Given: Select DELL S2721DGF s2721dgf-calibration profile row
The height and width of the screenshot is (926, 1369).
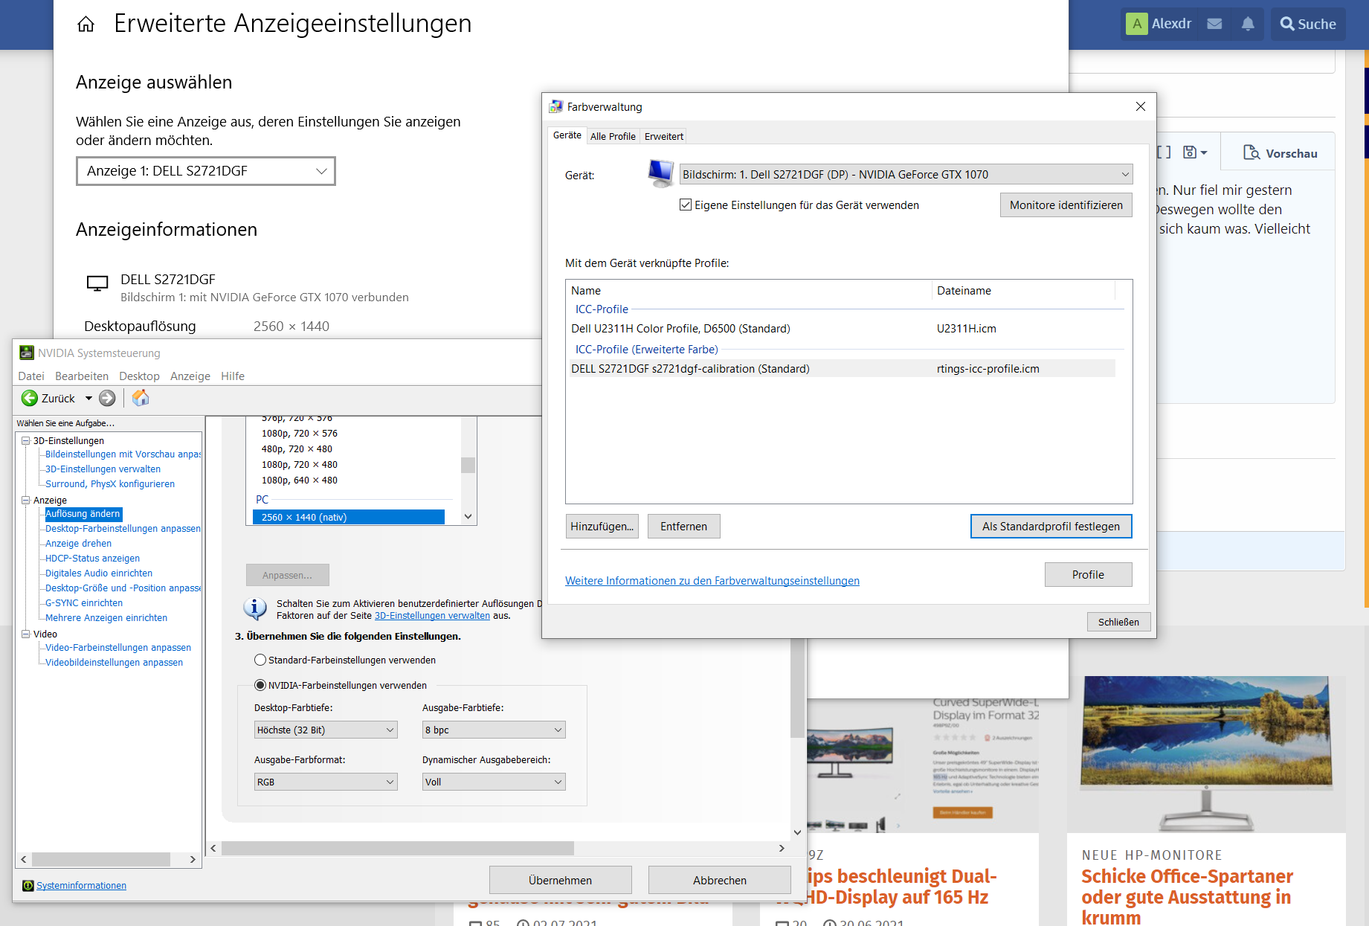Looking at the screenshot, I should pos(843,368).
